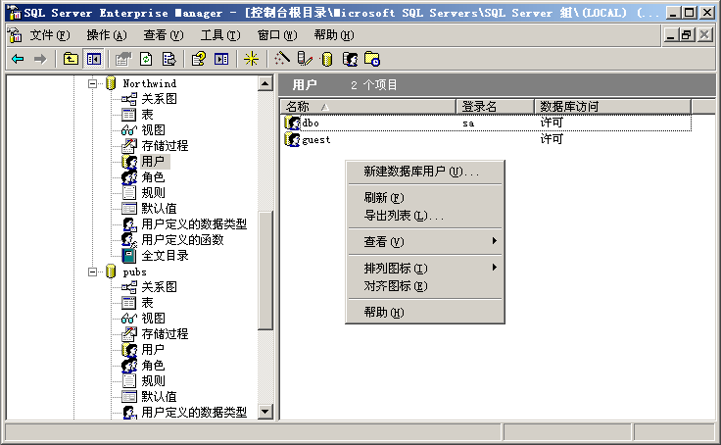Choose 新建数据库用户(U)... from context menu
This screenshot has width=721, height=445.
coord(425,172)
